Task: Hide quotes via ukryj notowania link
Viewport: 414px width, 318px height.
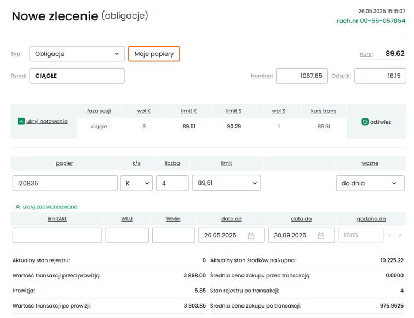Action: (x=47, y=121)
